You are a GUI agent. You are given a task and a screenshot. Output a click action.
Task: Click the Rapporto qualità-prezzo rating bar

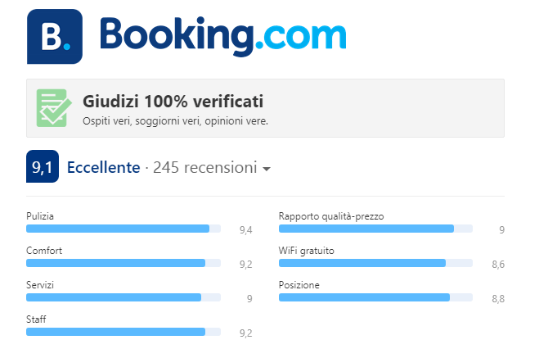375,229
